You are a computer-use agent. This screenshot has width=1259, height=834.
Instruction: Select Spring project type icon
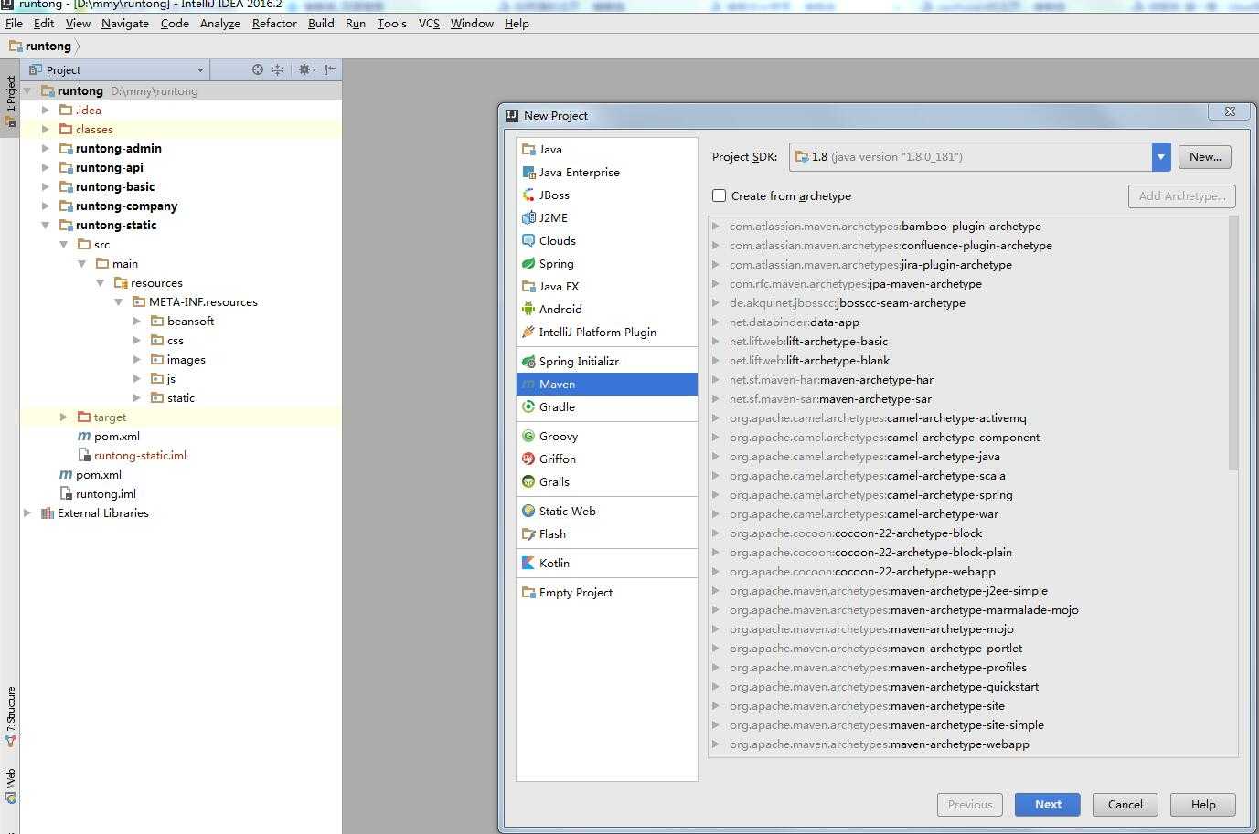click(528, 263)
